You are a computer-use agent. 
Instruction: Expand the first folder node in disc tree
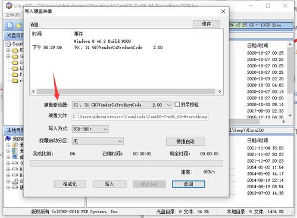click(x=8, y=50)
